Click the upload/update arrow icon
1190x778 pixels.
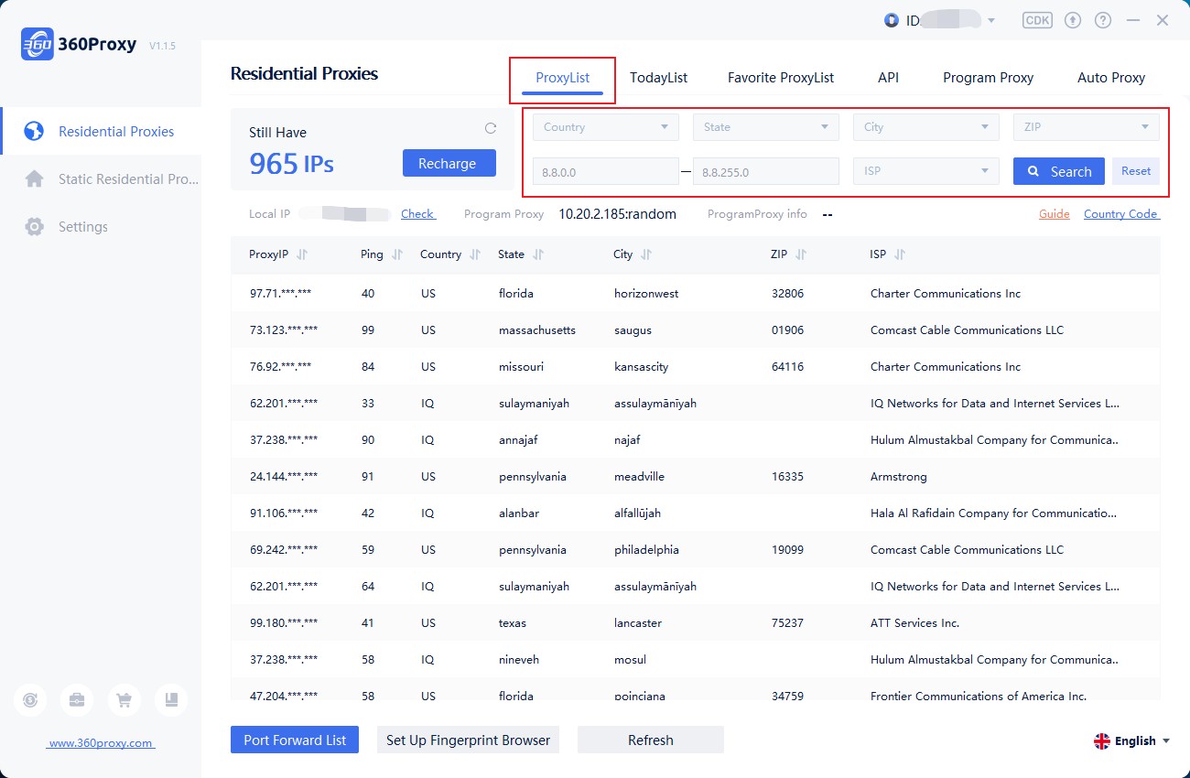(x=1074, y=20)
